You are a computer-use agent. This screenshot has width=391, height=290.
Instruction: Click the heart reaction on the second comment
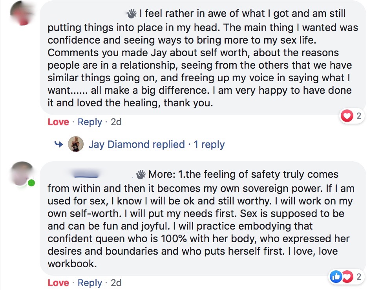347,277
